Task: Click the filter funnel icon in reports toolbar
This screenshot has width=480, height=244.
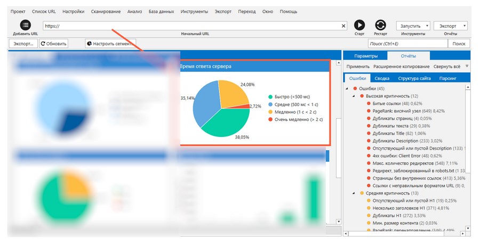Action: [x=467, y=66]
